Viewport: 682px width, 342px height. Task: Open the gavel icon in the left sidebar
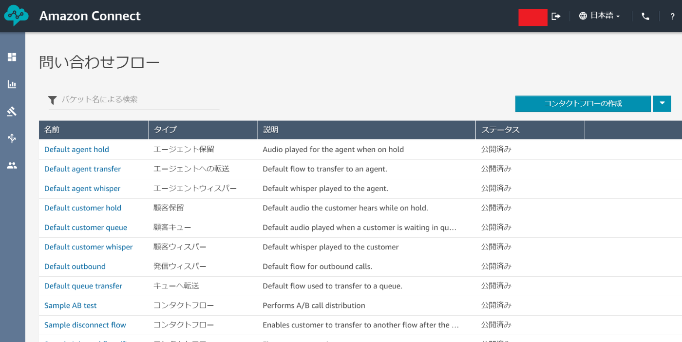(12, 112)
